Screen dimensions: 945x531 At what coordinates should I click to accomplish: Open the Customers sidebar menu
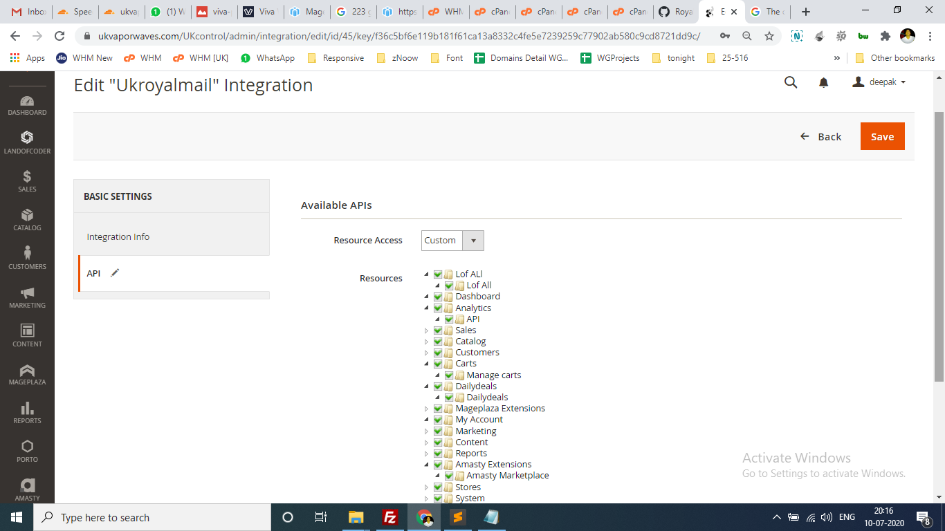click(x=27, y=258)
